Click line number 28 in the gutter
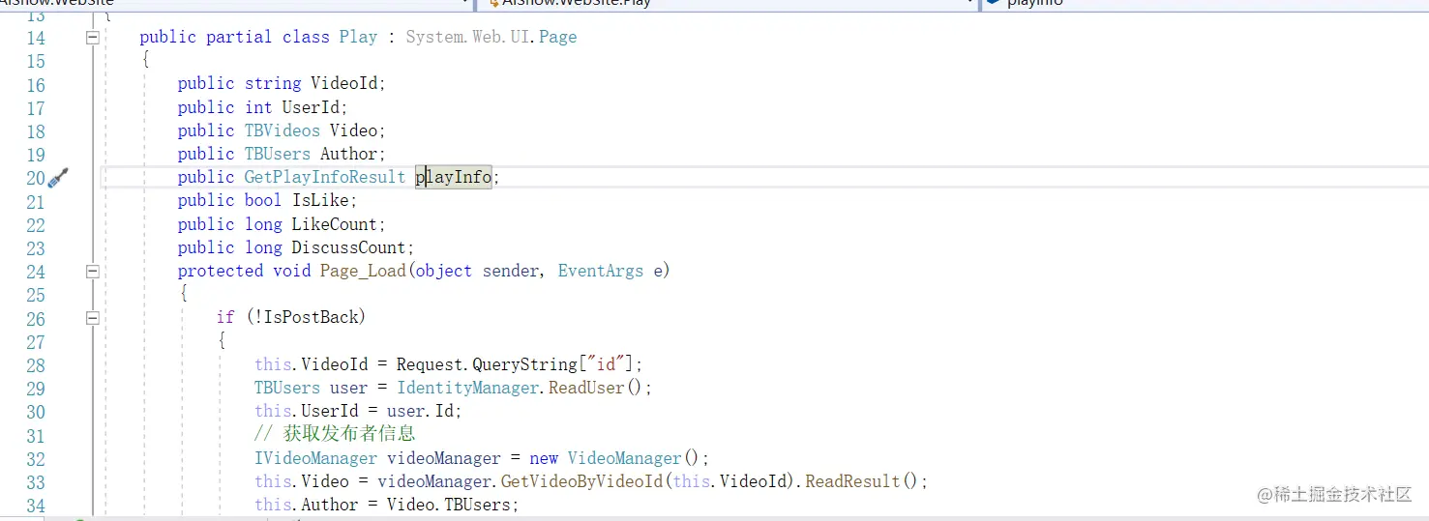1429x521 pixels. (35, 365)
